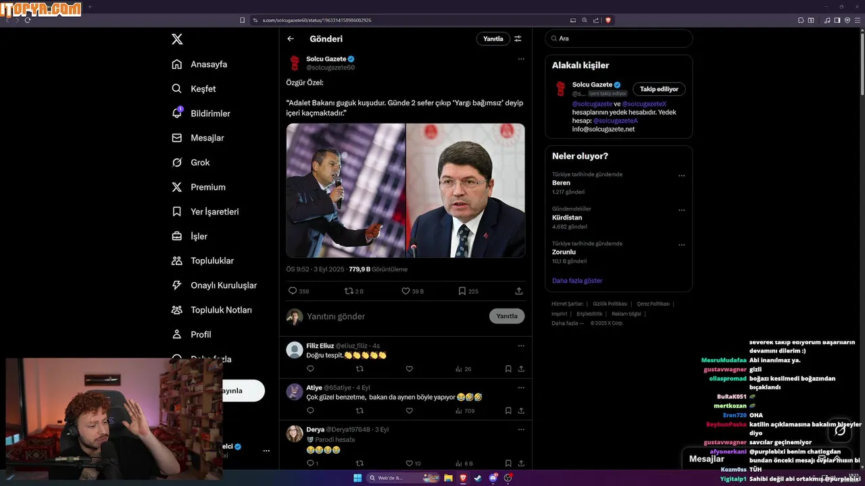Open Windows Start menu

point(357,478)
